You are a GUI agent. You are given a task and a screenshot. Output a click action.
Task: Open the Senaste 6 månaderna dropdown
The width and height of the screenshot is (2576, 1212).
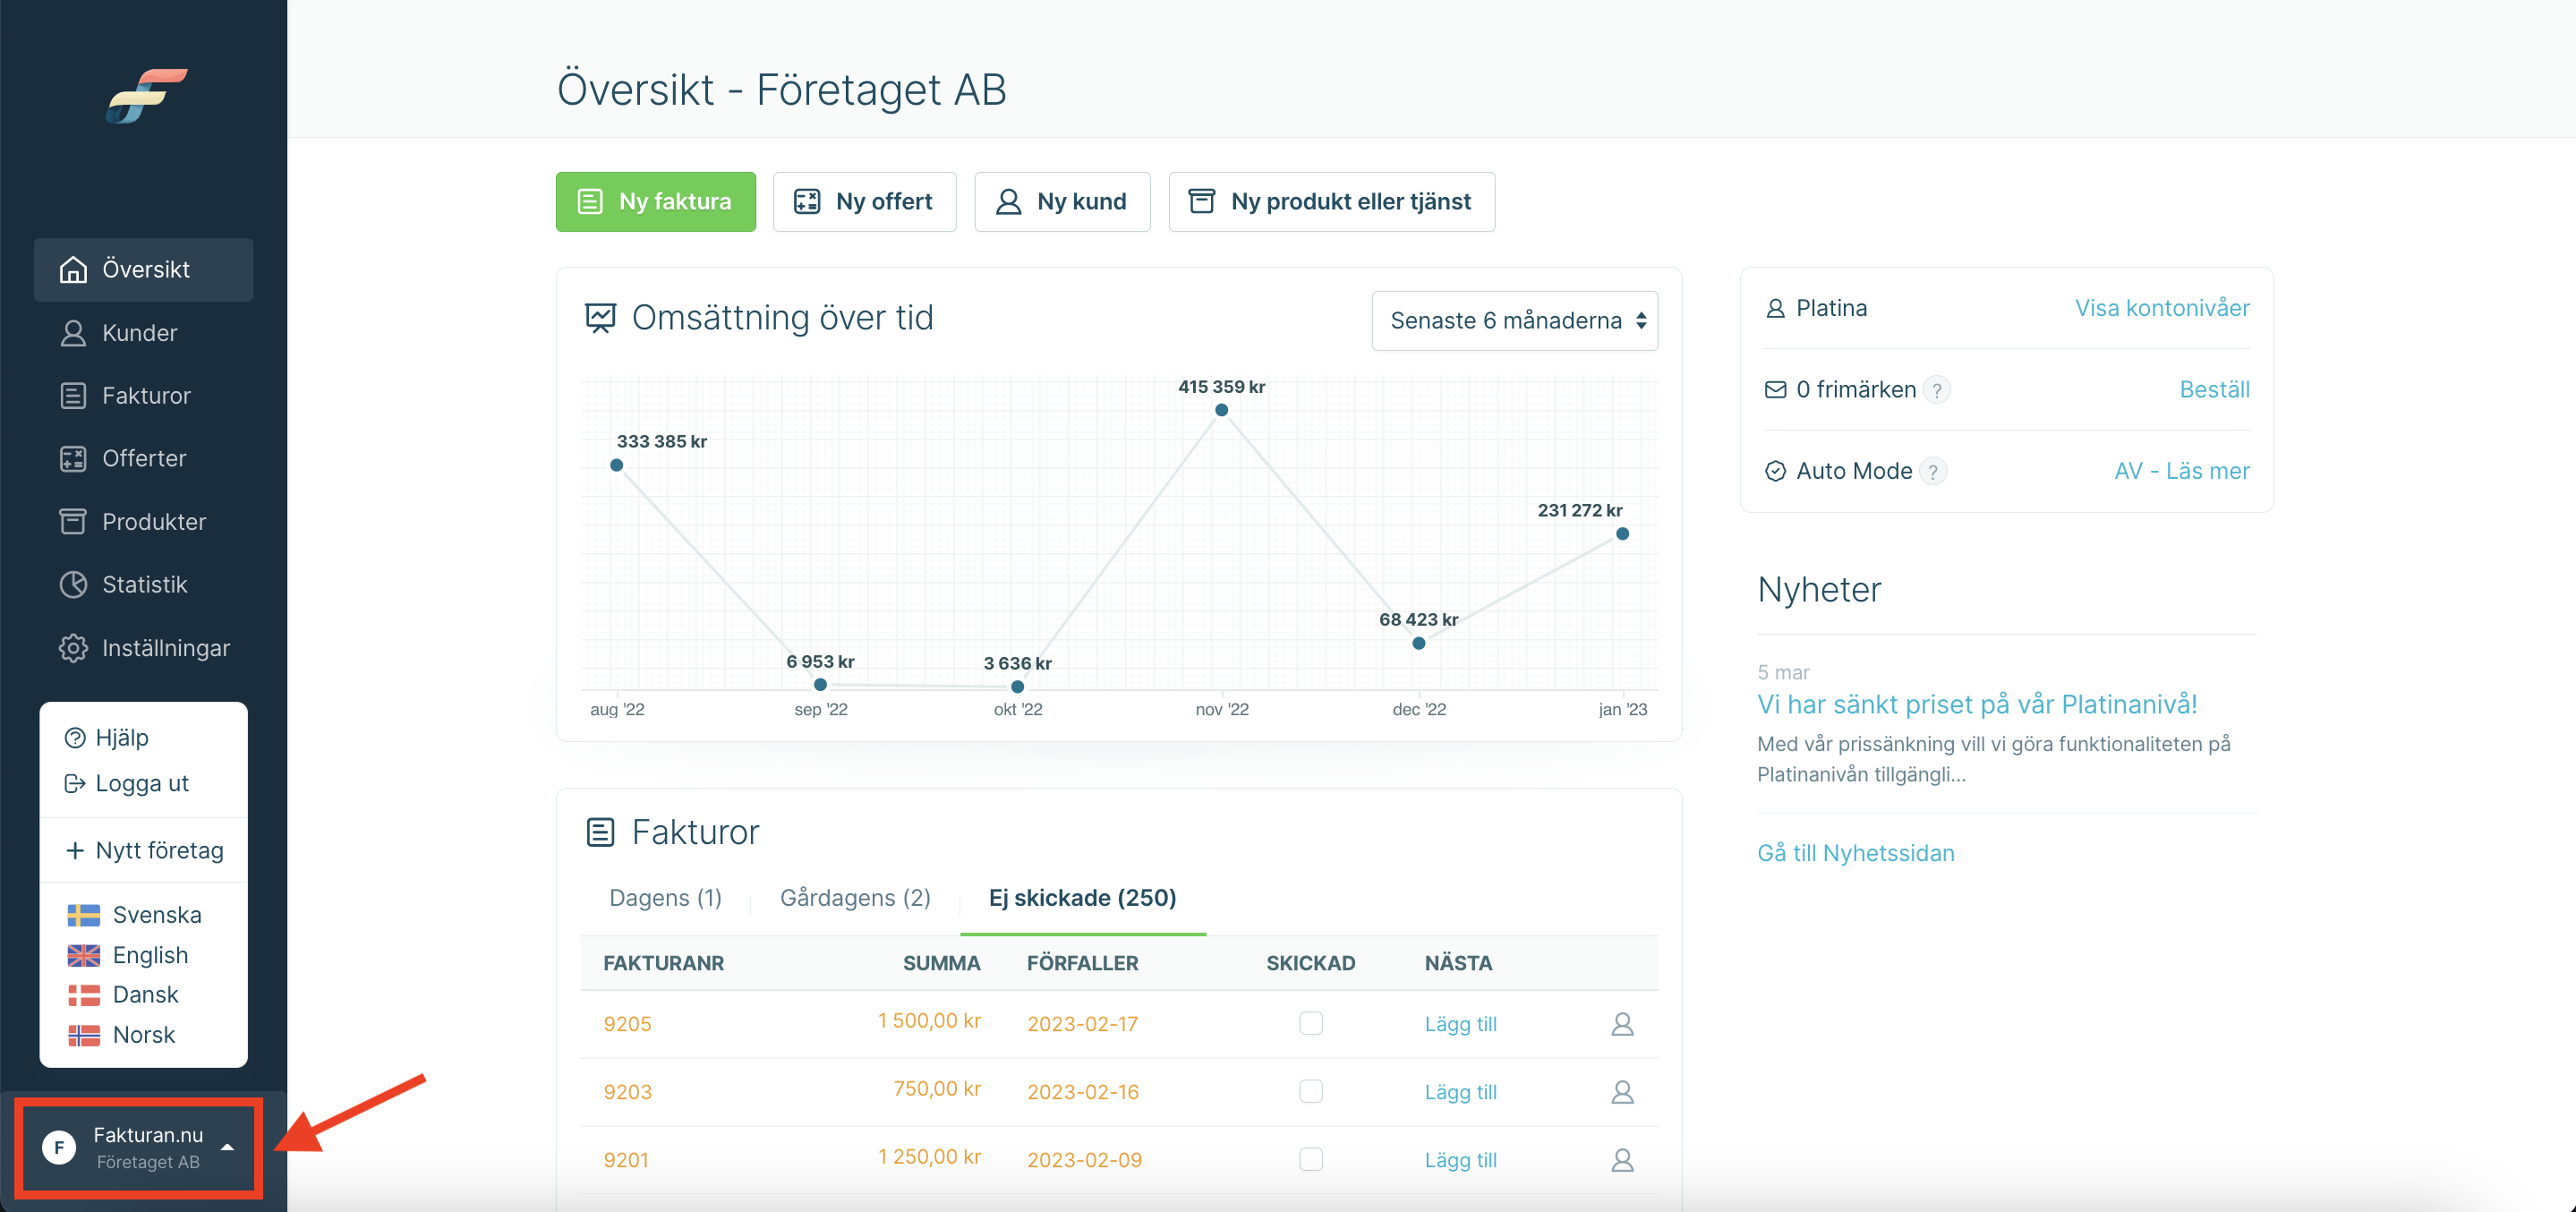(1514, 320)
